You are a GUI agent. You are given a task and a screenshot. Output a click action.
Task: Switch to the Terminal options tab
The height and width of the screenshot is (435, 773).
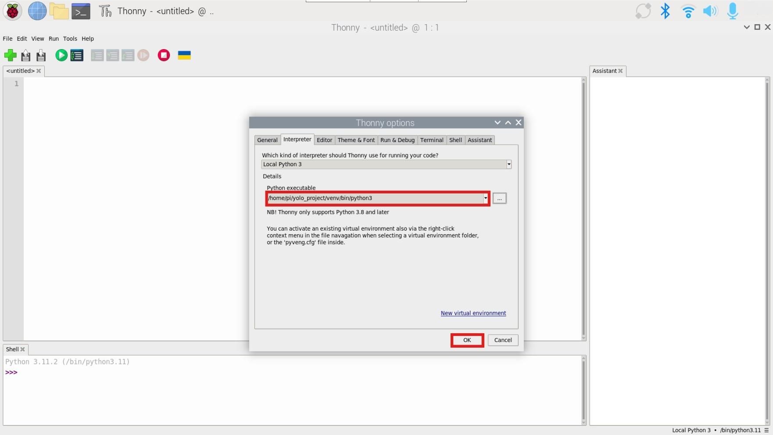tap(432, 140)
